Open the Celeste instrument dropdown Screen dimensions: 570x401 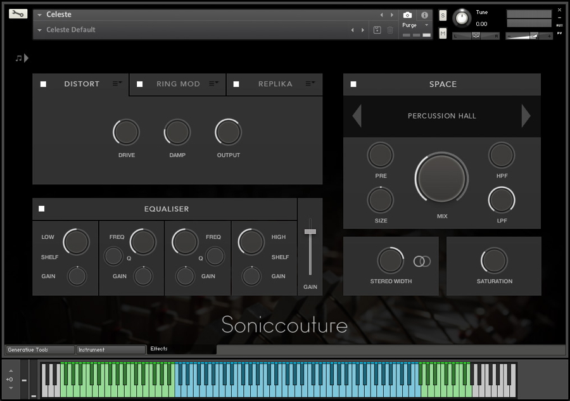(x=40, y=15)
